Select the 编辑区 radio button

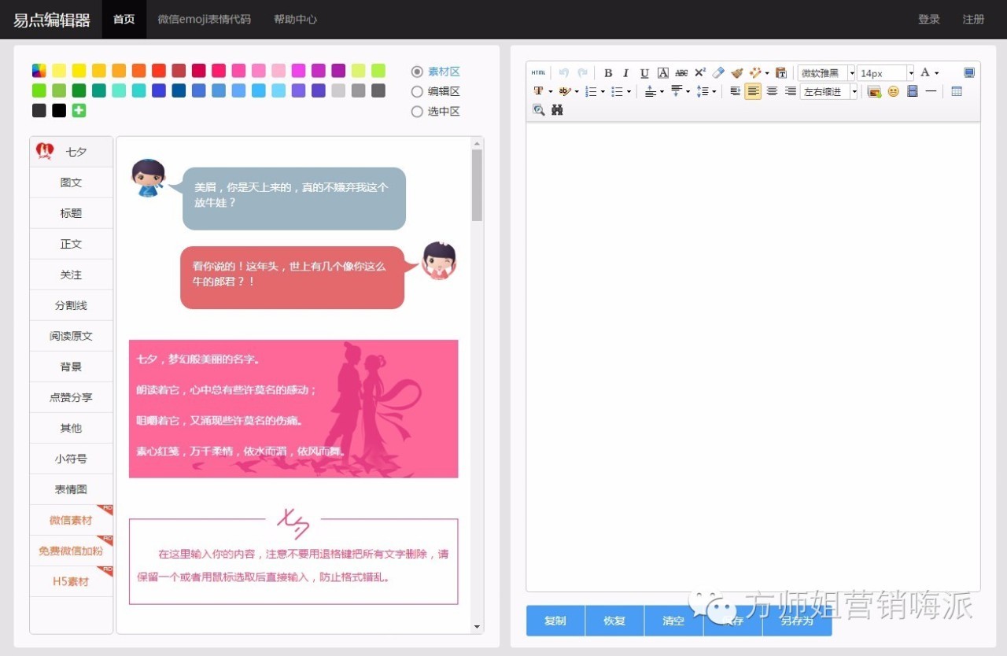tap(418, 92)
